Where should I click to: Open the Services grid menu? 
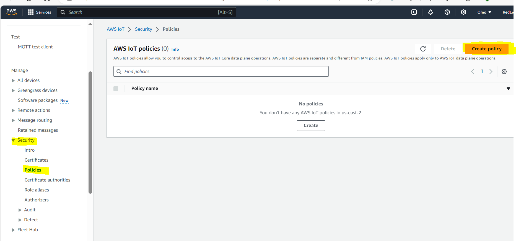[40, 12]
